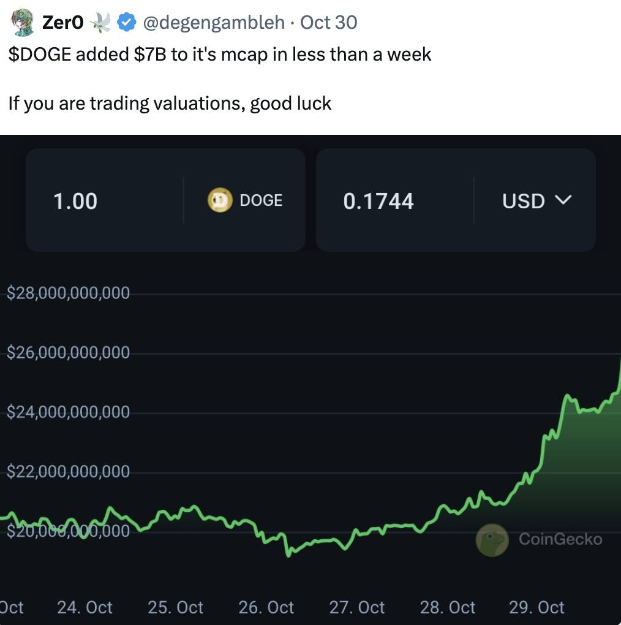Open the Zer0 display name link
621x625 pixels.
[62, 23]
